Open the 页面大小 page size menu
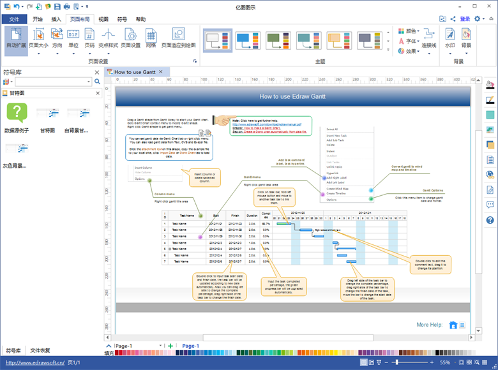This screenshot has height=370, width=498. [x=38, y=41]
